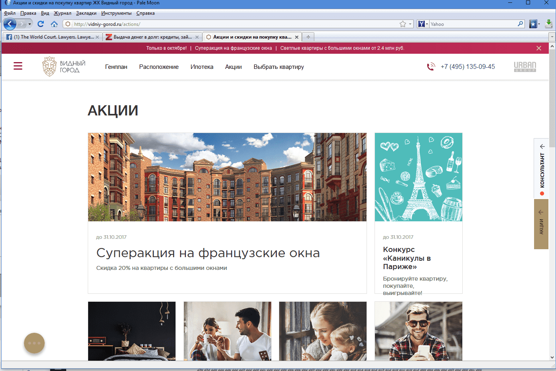Open banner link Суперакция на французские окна
This screenshot has height=371, width=556.
233,48
